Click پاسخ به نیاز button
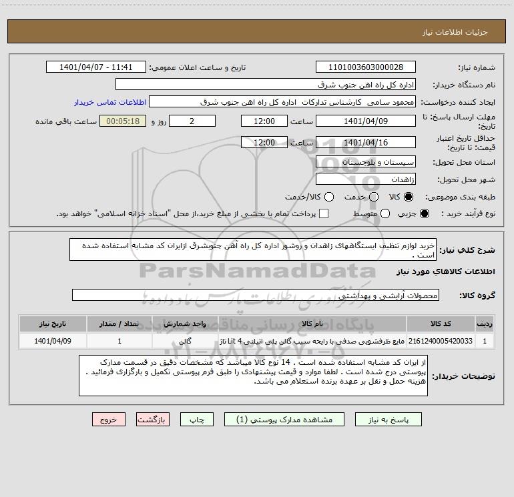Viewport: 514px width, 497px height. 388,420
